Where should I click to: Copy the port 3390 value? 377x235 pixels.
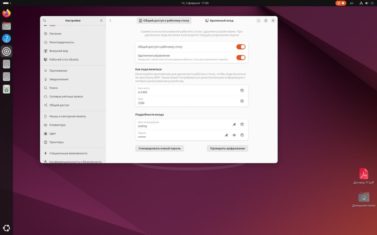pos(242,101)
